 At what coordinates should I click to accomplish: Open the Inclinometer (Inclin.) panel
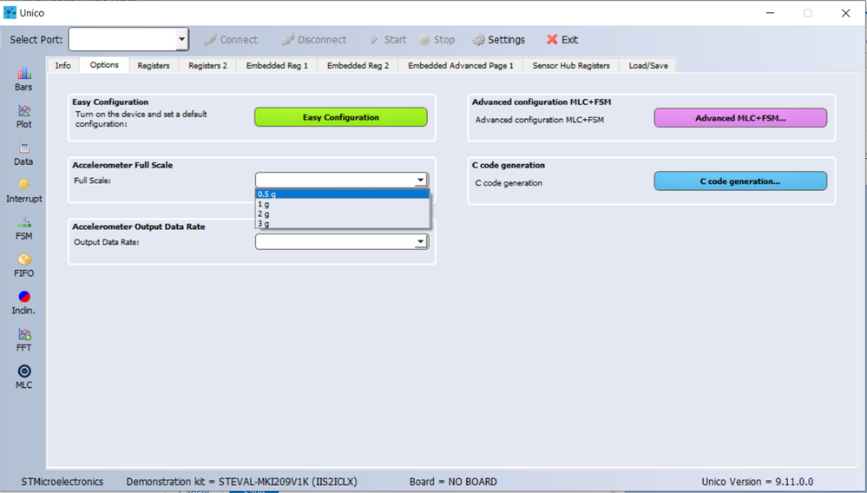[x=23, y=303]
